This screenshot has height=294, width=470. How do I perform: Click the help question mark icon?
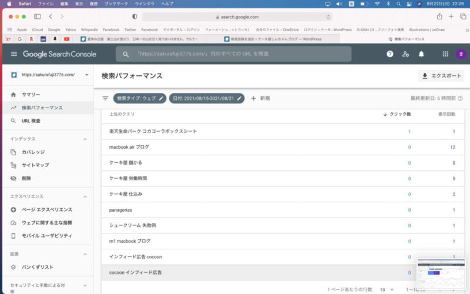click(390, 54)
